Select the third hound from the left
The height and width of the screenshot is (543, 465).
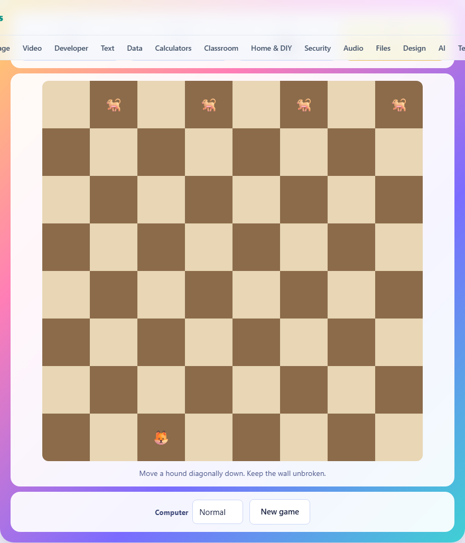tap(304, 105)
